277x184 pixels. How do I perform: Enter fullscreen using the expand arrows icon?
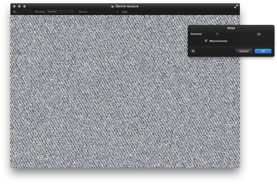(236, 6)
